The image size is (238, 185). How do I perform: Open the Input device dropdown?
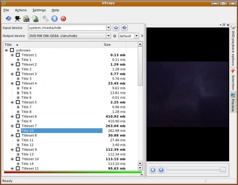108,28
